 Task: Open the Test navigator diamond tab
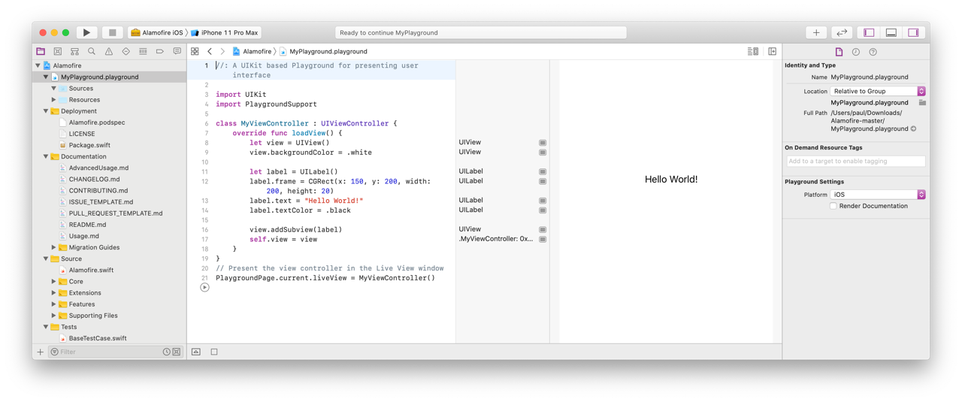(126, 51)
